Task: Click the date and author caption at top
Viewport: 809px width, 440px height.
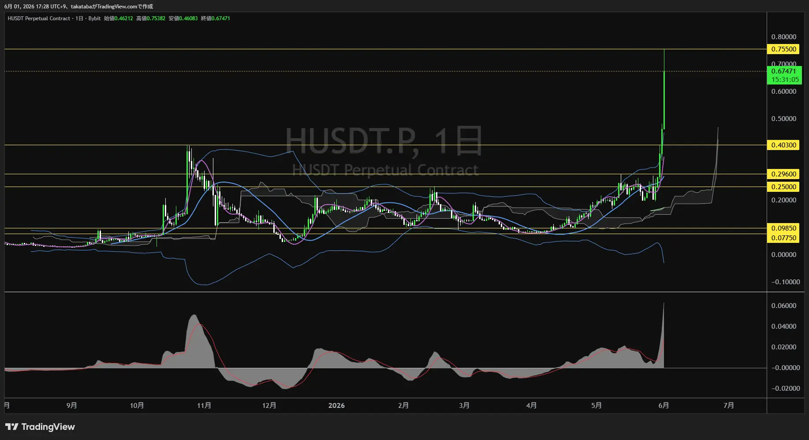Action: 78,7
